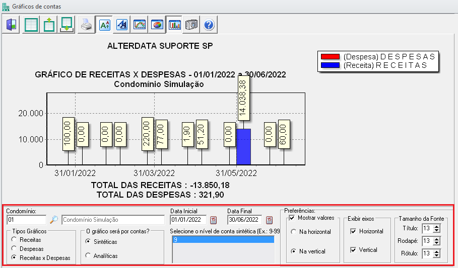Click the 31/03/2022 axis label

154,173
